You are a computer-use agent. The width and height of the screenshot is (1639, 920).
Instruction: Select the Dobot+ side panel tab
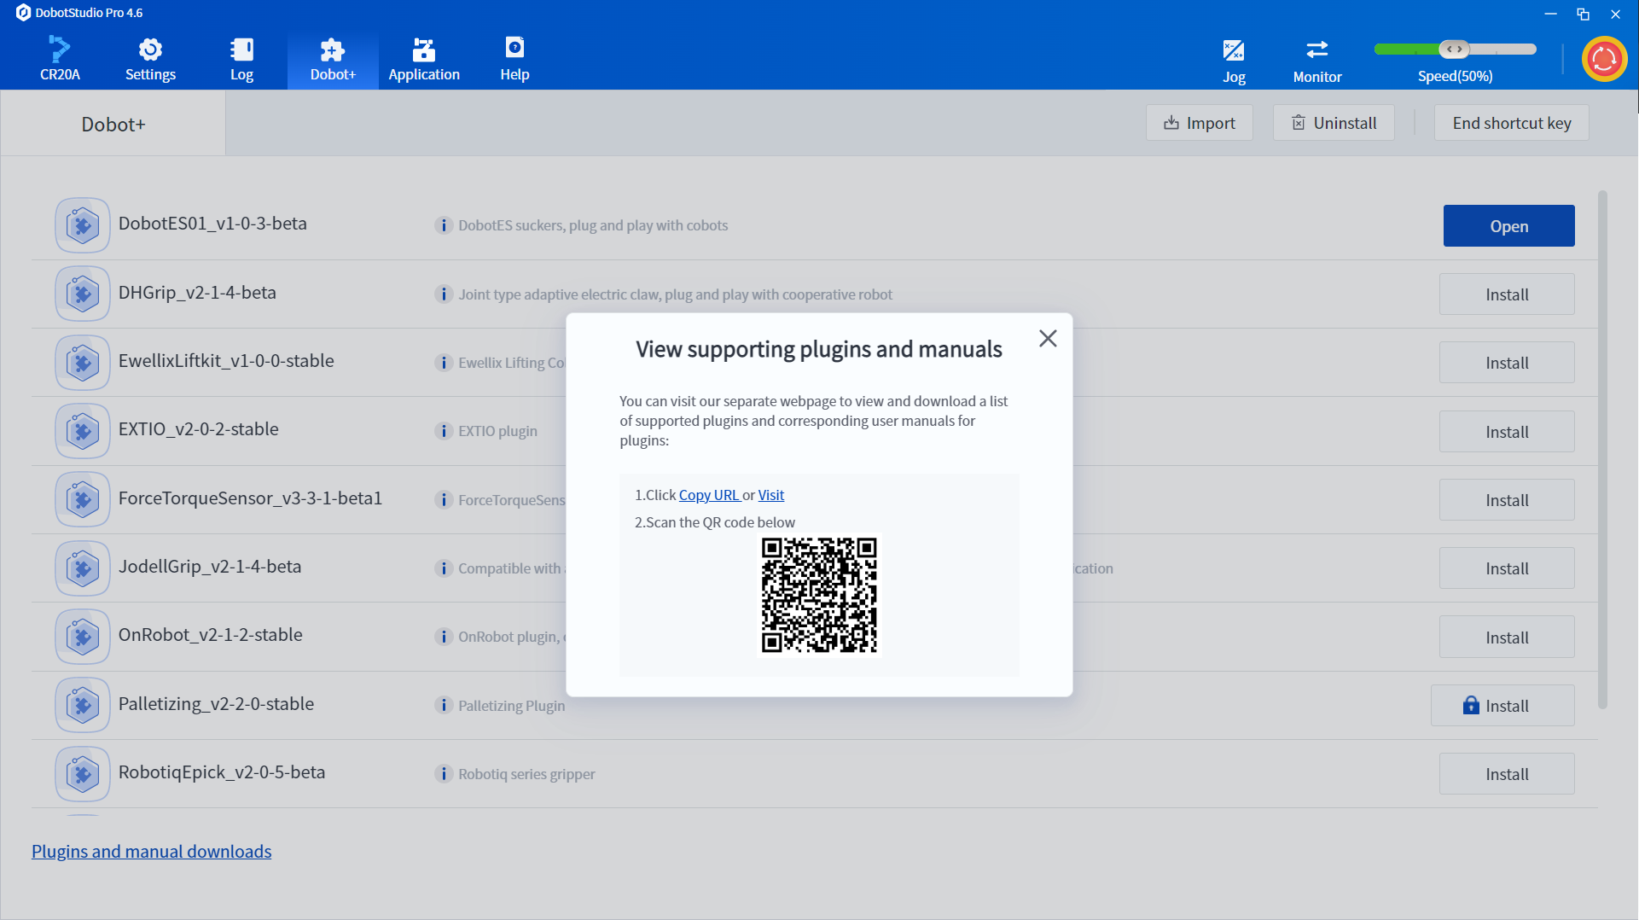(x=113, y=125)
